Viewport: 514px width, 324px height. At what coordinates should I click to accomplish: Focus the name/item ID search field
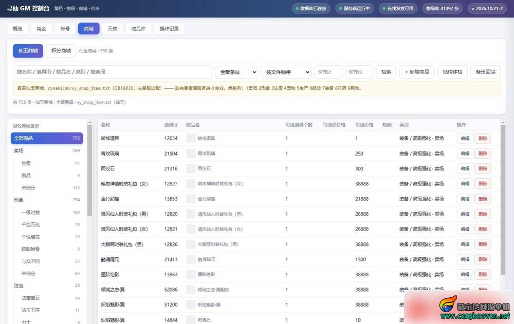pos(113,72)
